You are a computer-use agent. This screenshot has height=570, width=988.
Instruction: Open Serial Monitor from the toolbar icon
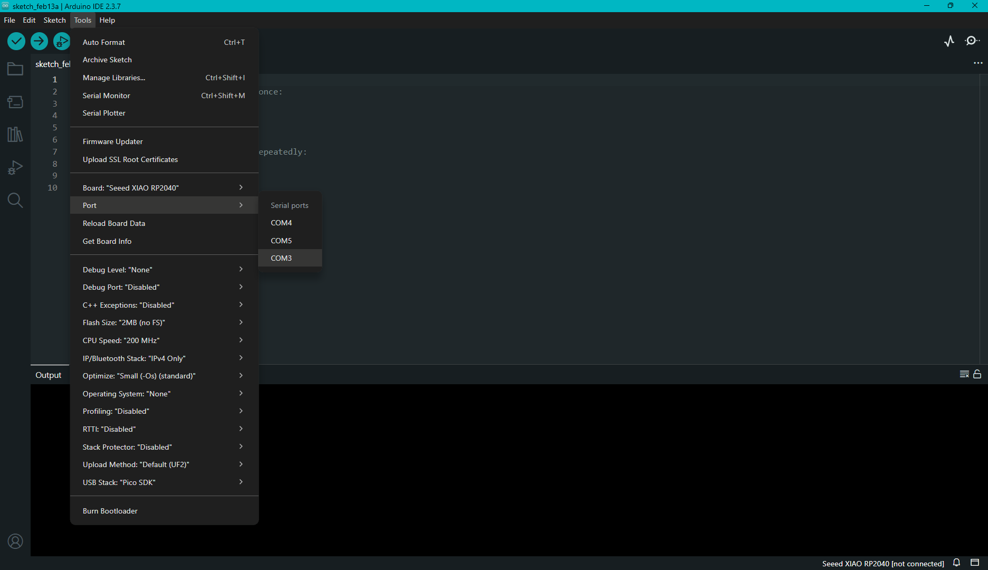pyautogui.click(x=972, y=41)
